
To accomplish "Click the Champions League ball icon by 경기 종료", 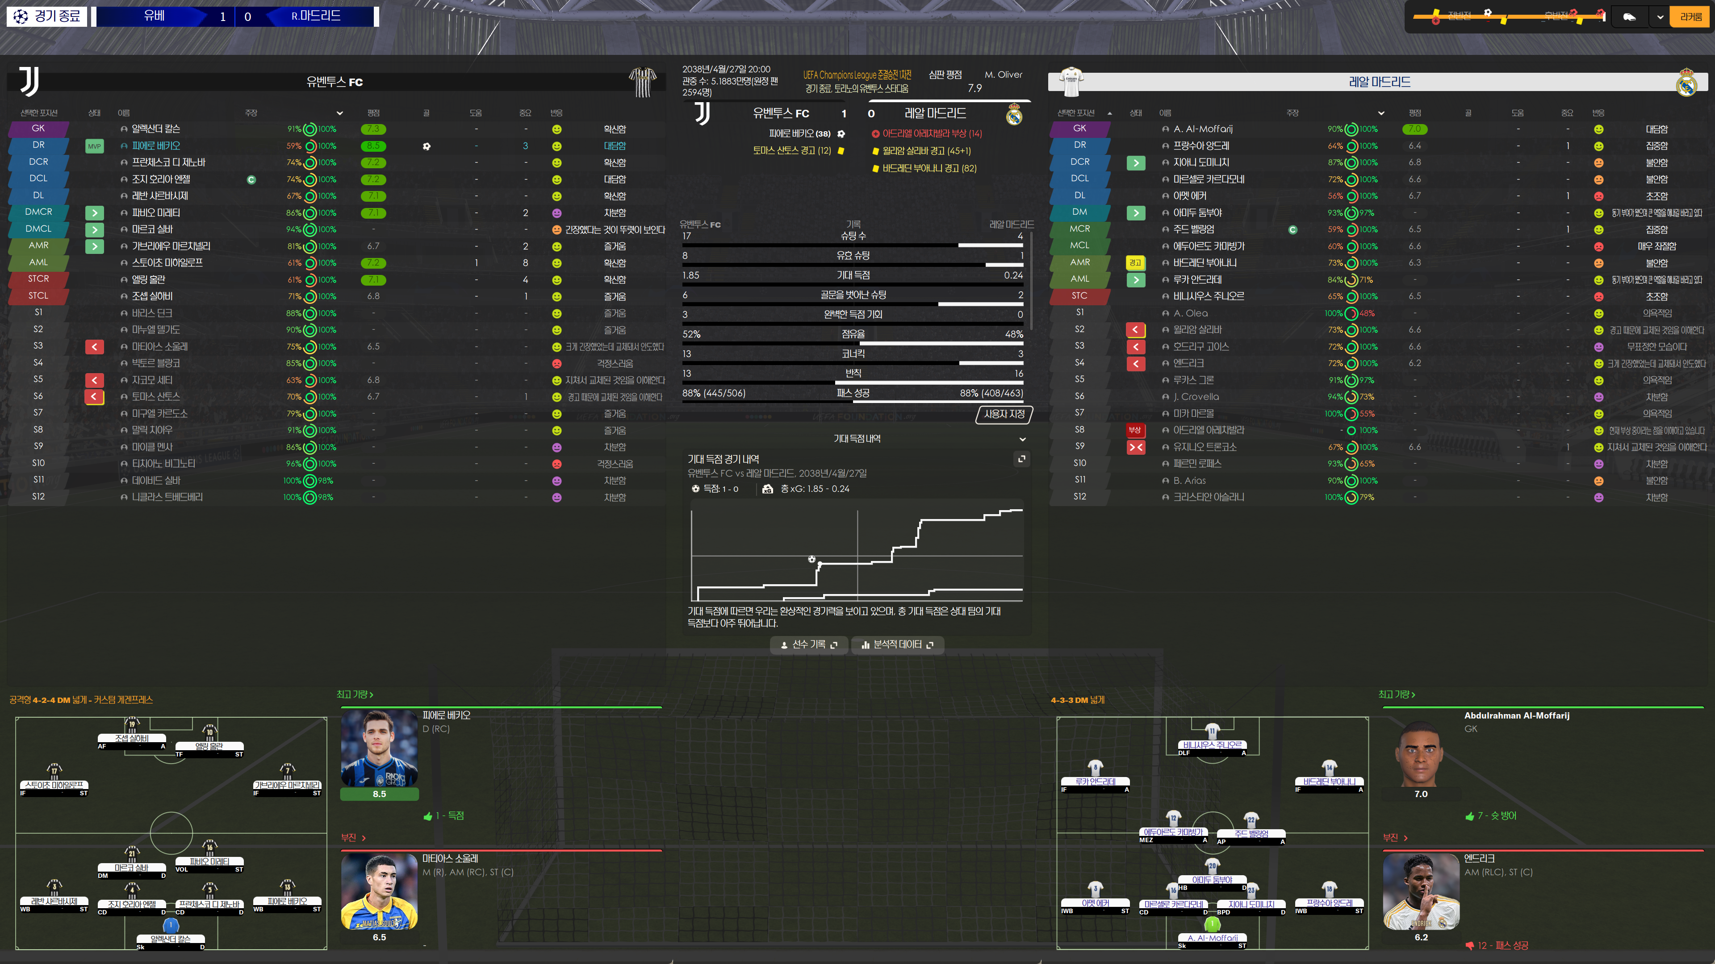I will tap(21, 16).
